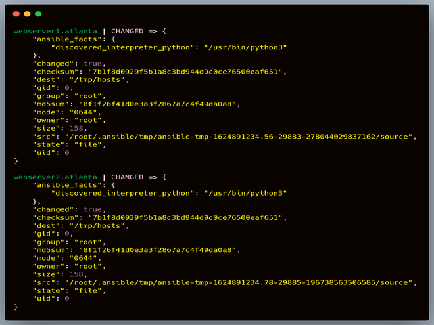This screenshot has width=434, height=325.
Task: Click the true value in webserver2 block
Action: click(x=93, y=209)
